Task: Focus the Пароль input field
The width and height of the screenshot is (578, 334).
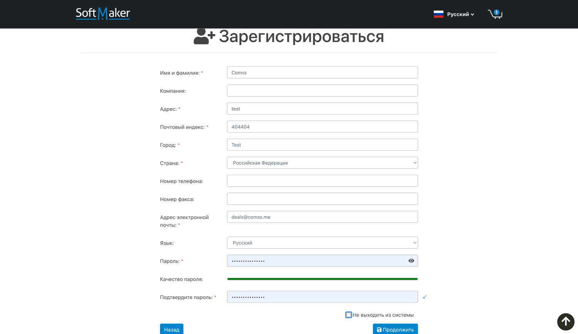Action: pyautogui.click(x=323, y=261)
